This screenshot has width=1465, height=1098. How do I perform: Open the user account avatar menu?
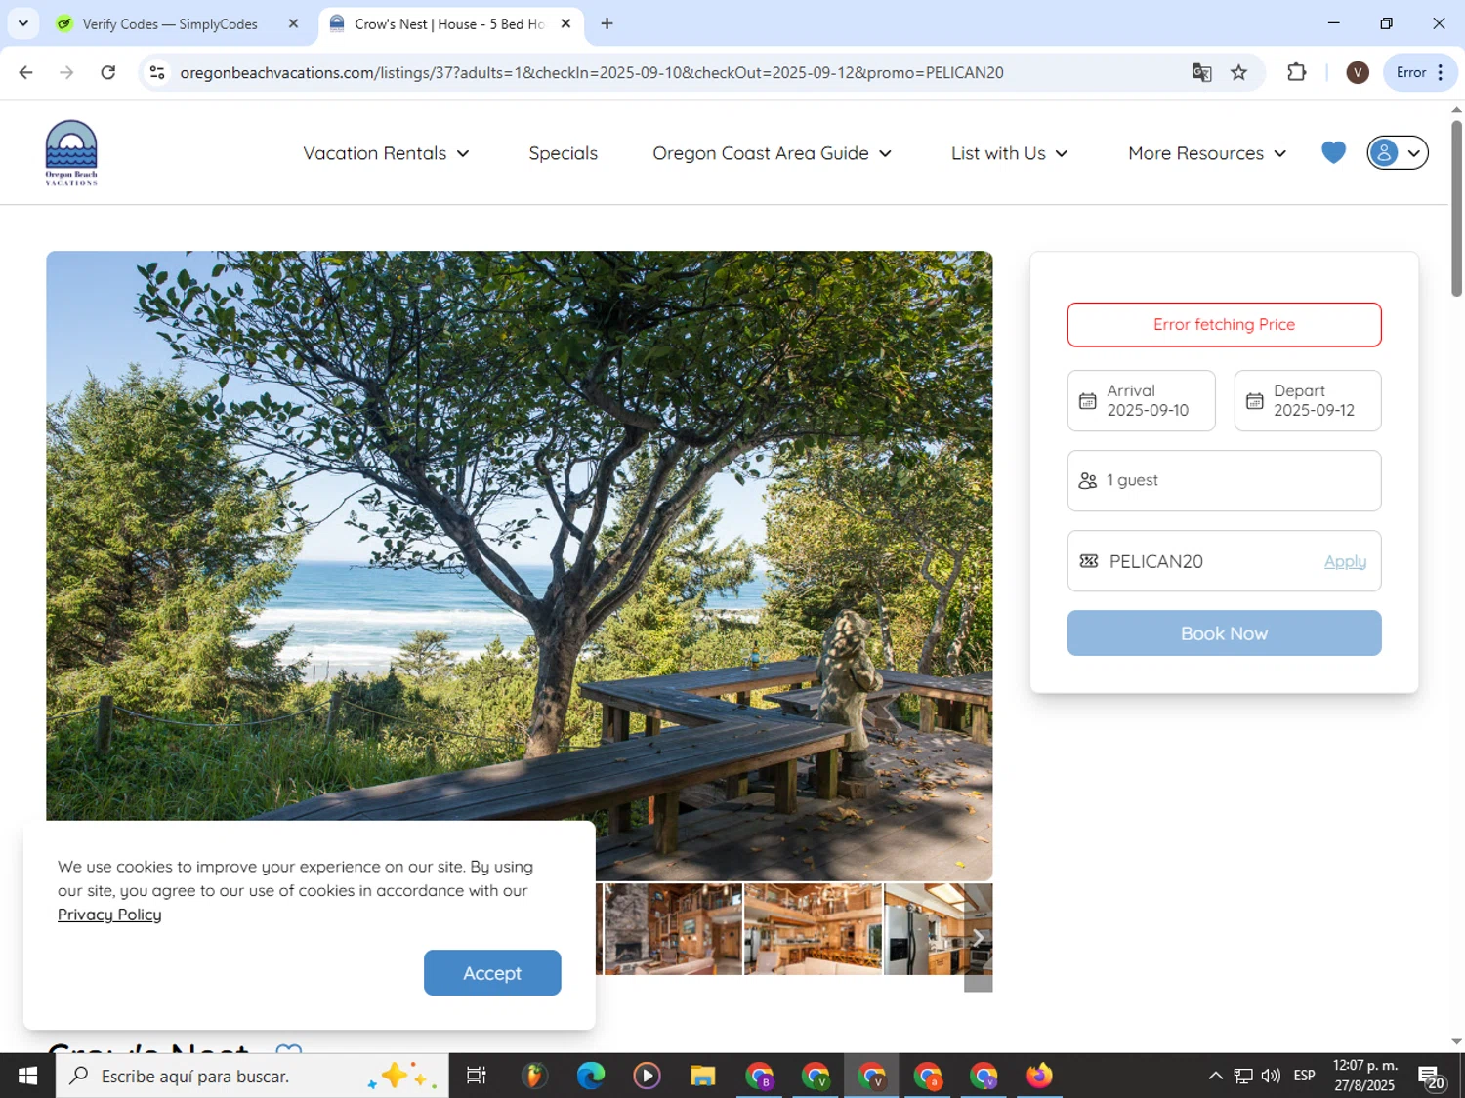coord(1398,152)
